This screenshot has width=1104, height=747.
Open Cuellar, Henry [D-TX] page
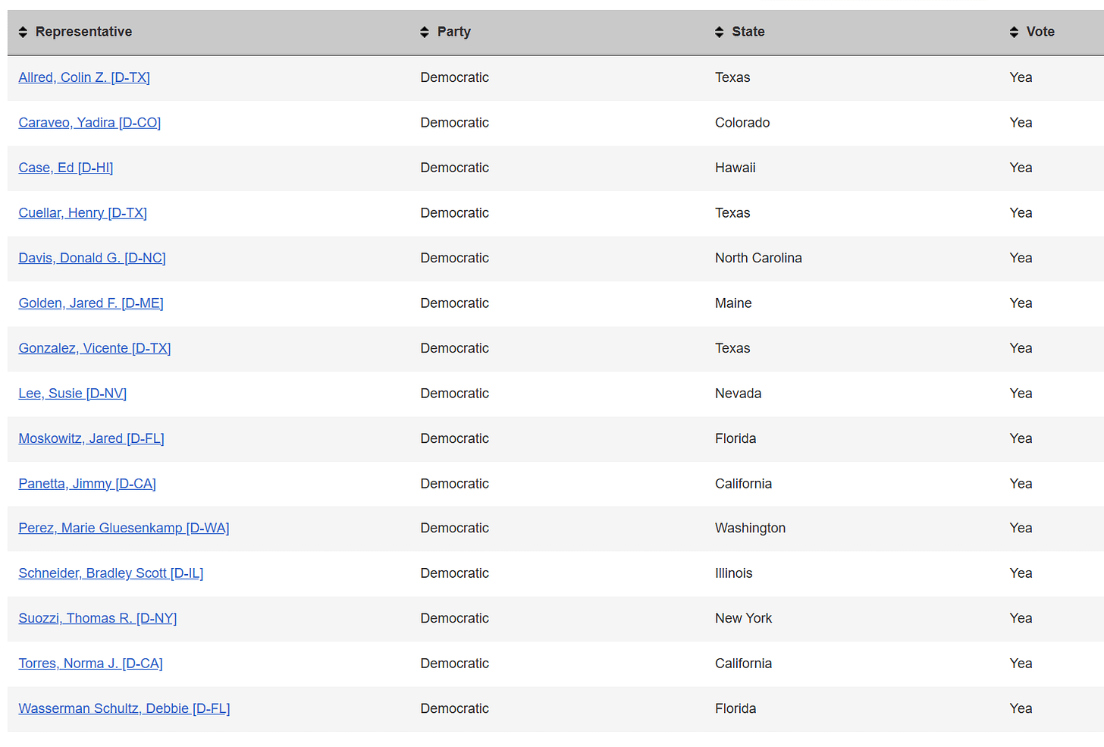83,213
